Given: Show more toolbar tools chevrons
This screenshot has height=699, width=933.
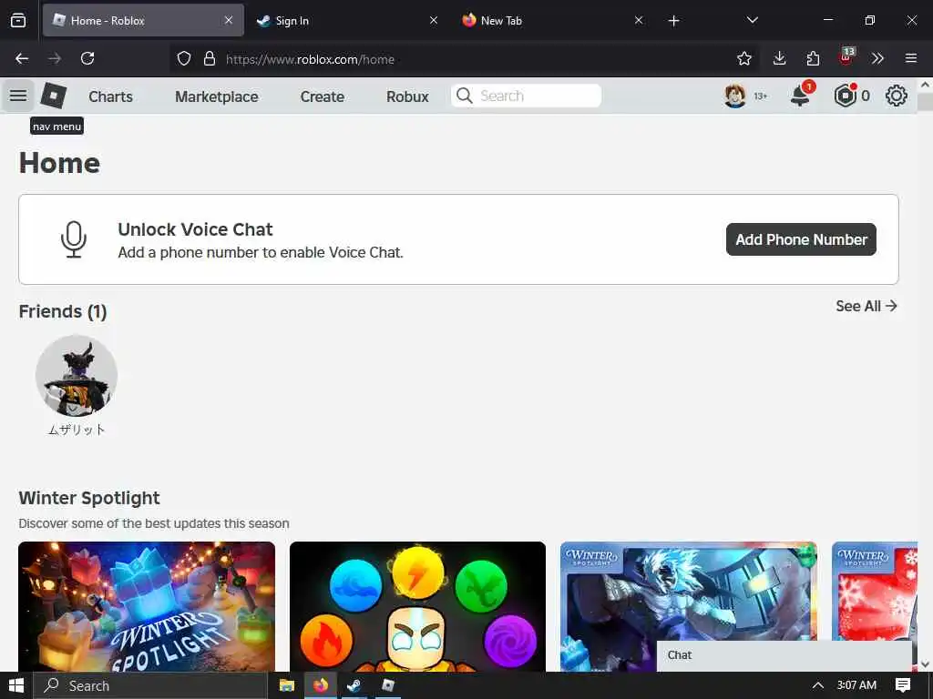Looking at the screenshot, I should coord(877,58).
